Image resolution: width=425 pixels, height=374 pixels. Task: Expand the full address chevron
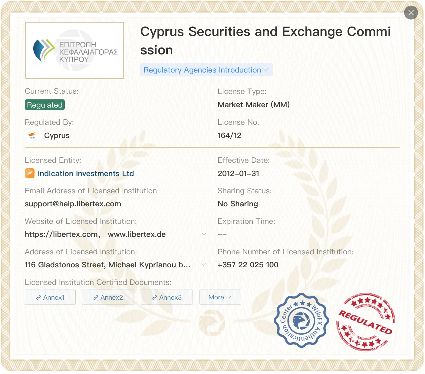point(204,265)
